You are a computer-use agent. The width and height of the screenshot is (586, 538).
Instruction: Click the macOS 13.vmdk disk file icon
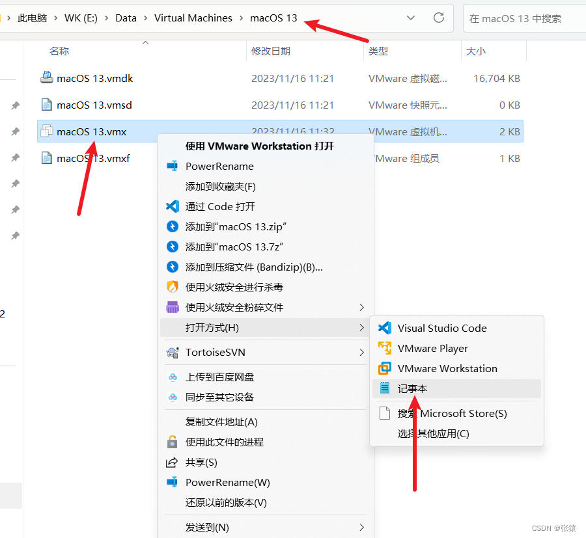coord(47,78)
